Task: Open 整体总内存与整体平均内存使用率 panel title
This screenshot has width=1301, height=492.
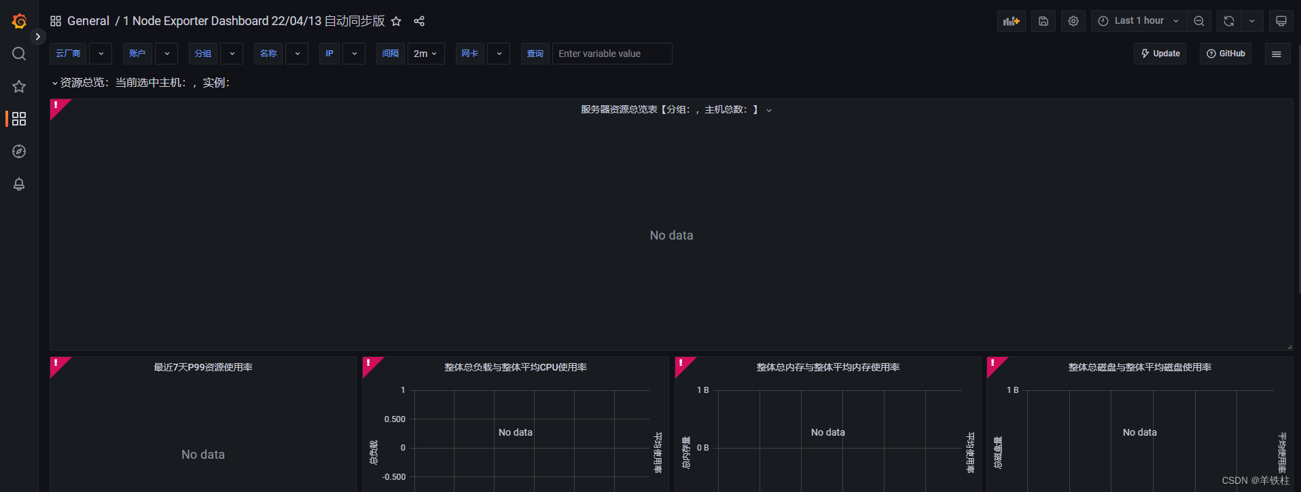Action: tap(828, 367)
